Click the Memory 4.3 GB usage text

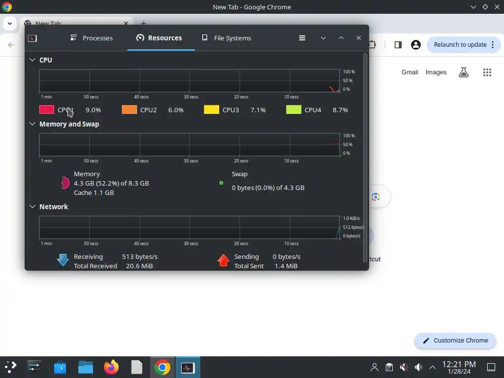pyautogui.click(x=111, y=183)
